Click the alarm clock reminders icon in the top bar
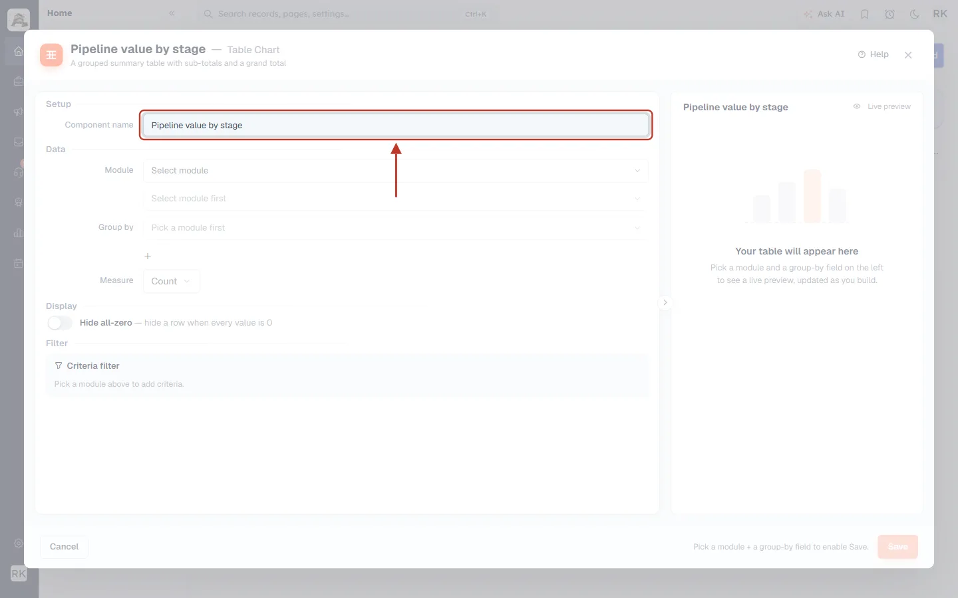958x598 pixels. (x=889, y=14)
